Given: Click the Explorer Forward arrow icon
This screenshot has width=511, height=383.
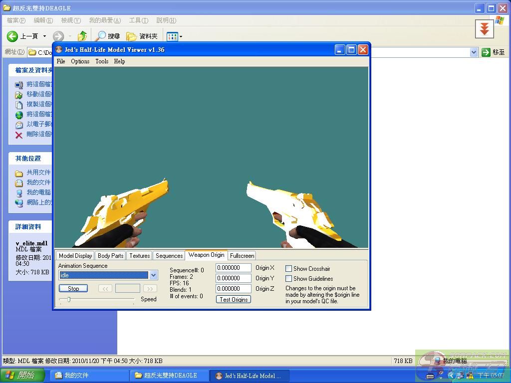Looking at the screenshot, I should [x=58, y=36].
